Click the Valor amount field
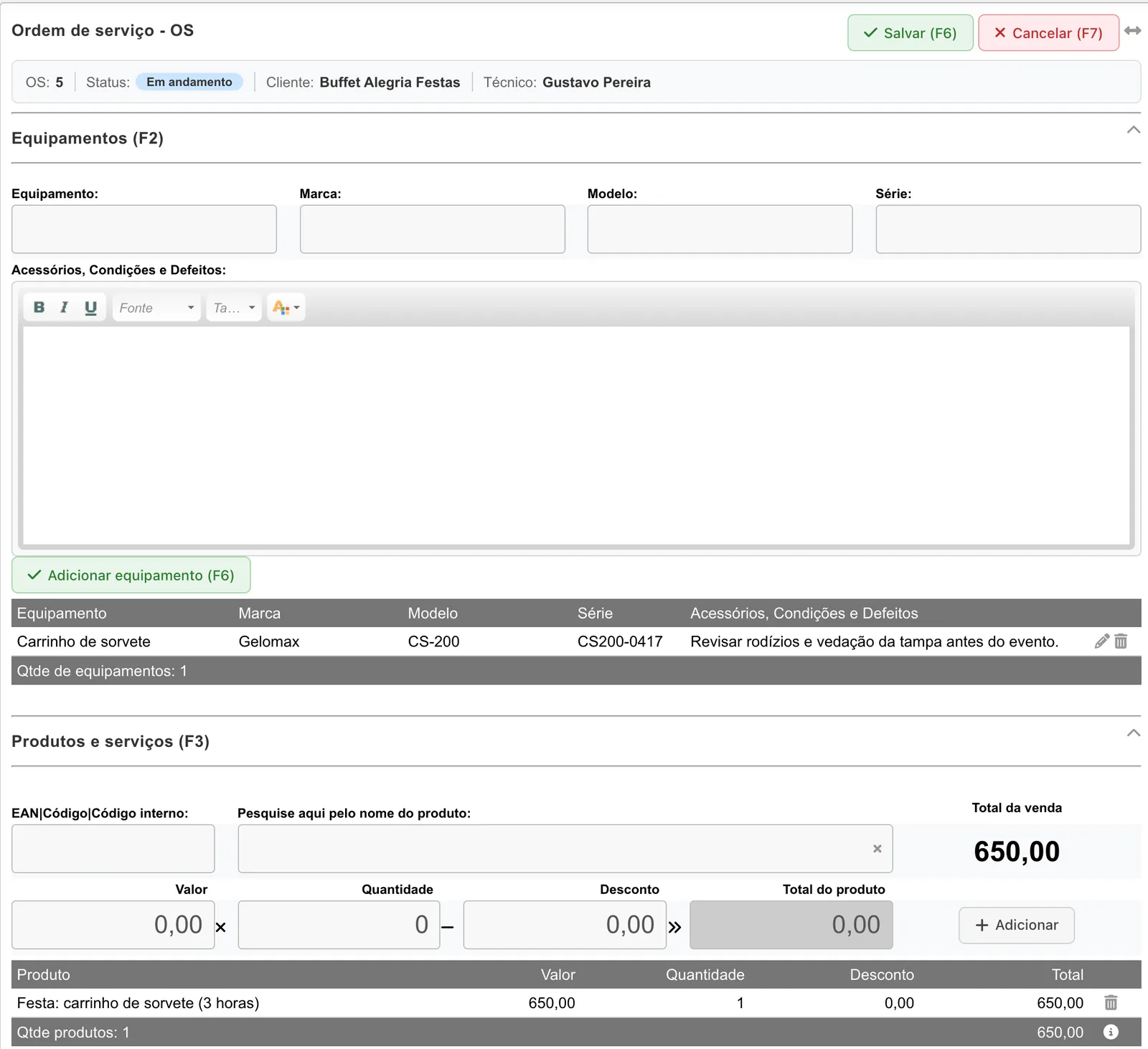Screen dimensions: 1148x1049 click(113, 925)
